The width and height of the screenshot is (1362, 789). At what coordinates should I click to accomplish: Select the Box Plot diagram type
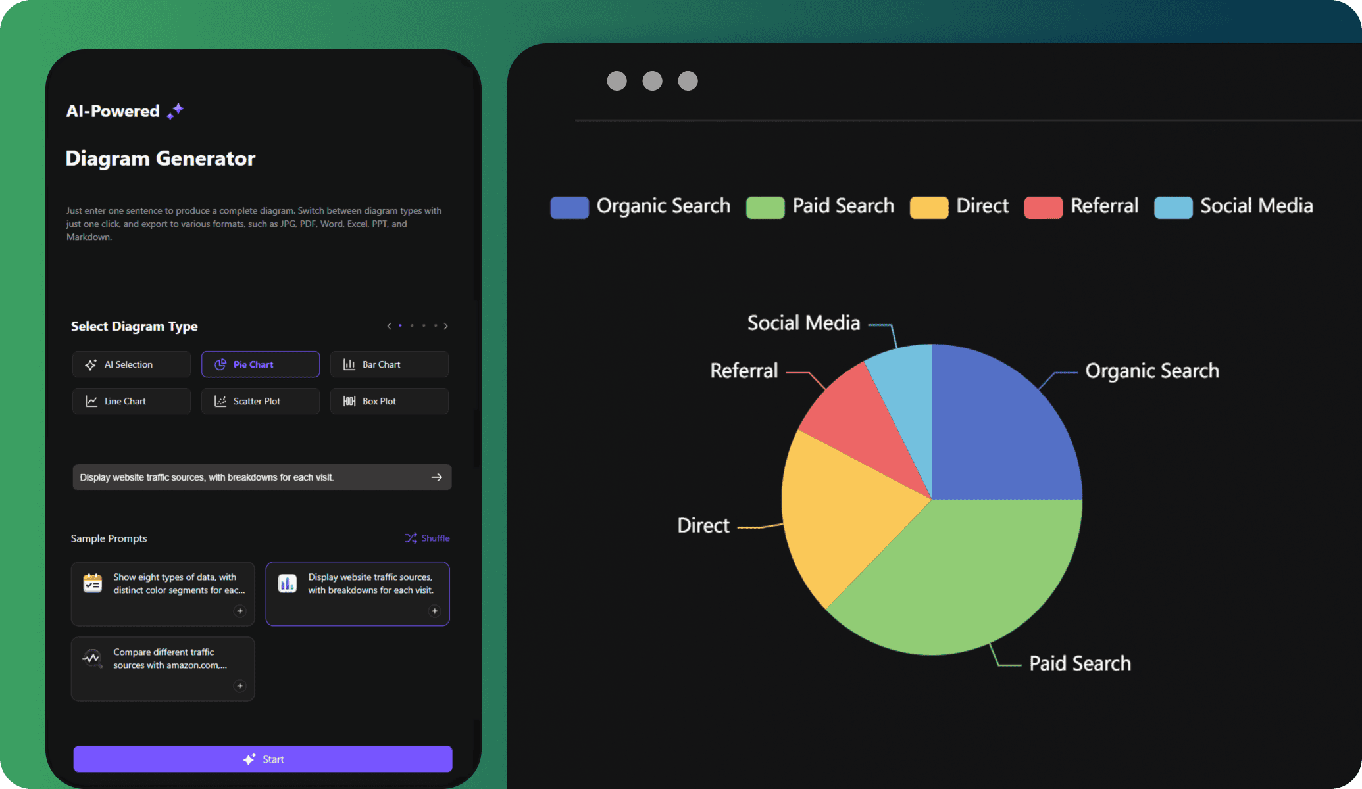[389, 400]
